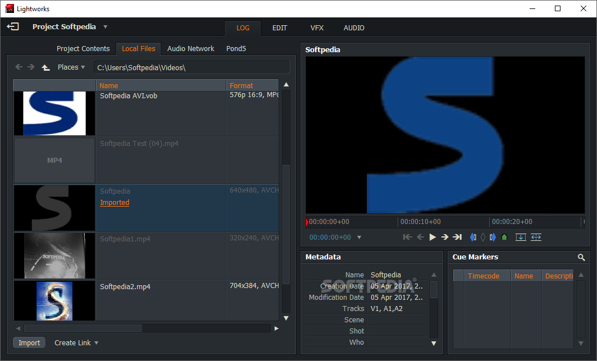Open the Audio Network tab
Viewport: 597px width, 361px height.
(191, 49)
